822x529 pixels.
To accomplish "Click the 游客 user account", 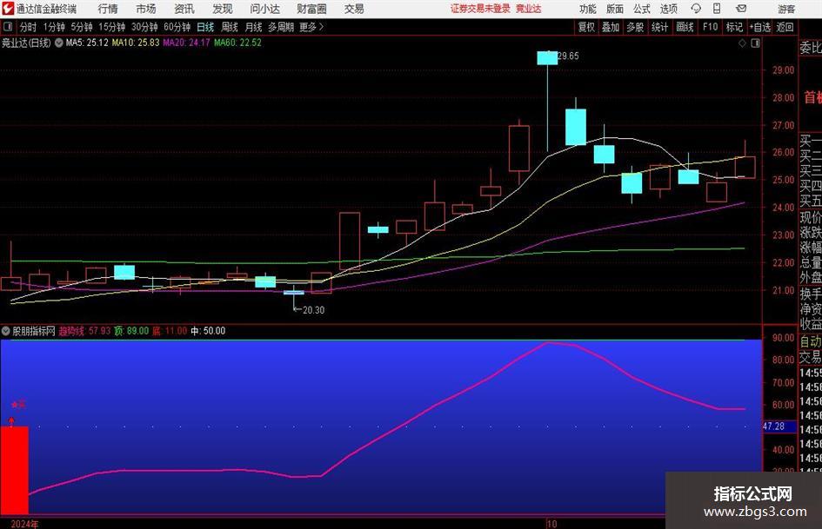I will point(785,9).
